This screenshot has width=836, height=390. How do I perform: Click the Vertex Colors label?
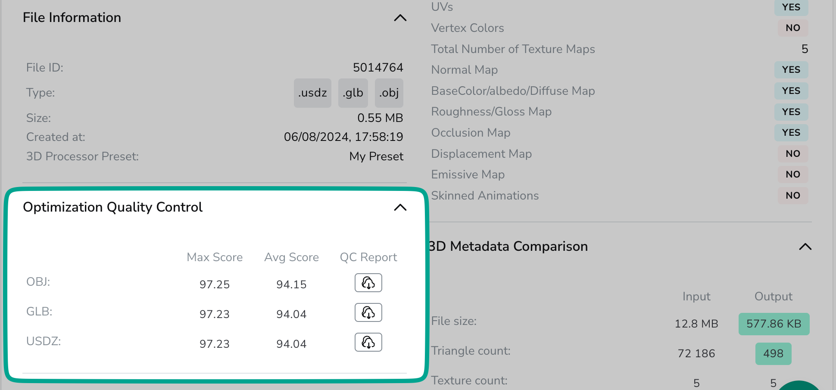468,28
